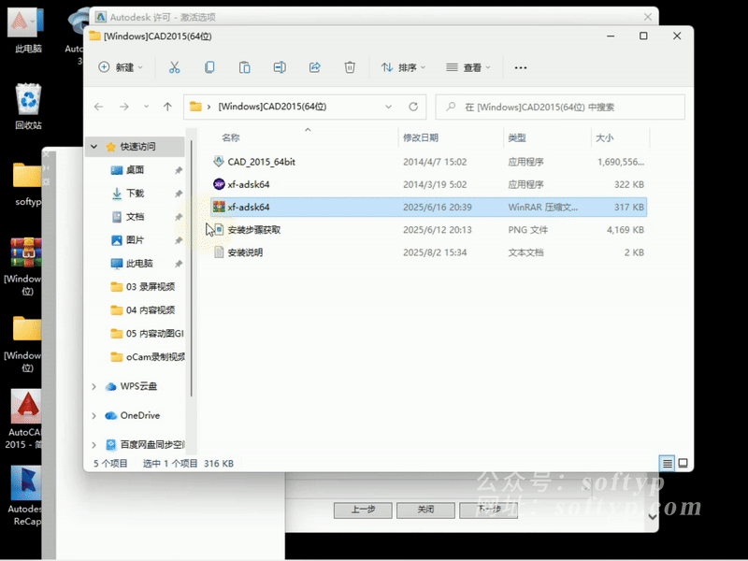Image resolution: width=748 pixels, height=561 pixels.
Task: Go back with the left arrow
Action: [99, 107]
